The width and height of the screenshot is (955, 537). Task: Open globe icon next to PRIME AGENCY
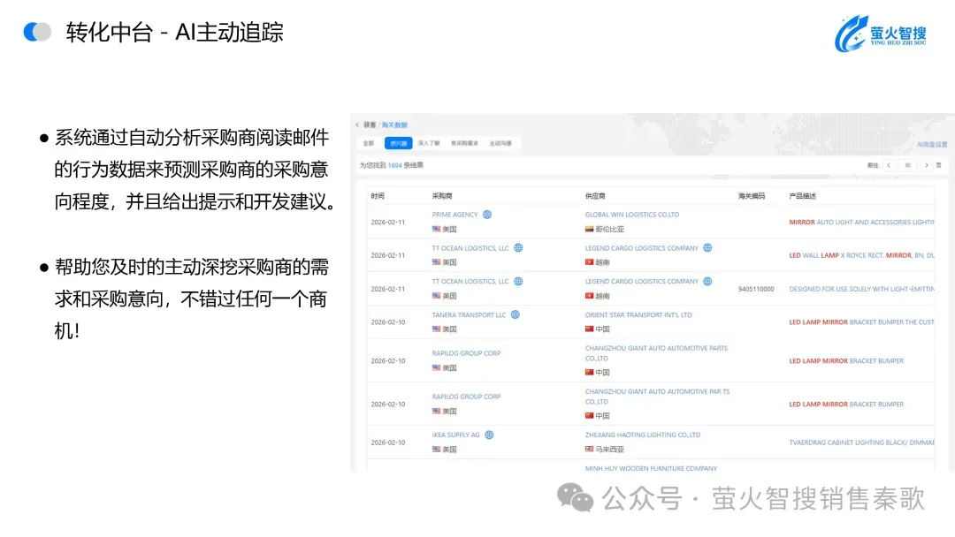[487, 215]
